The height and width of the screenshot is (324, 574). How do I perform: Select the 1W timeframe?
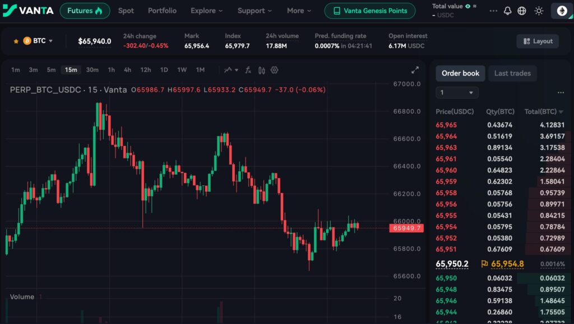(x=182, y=70)
